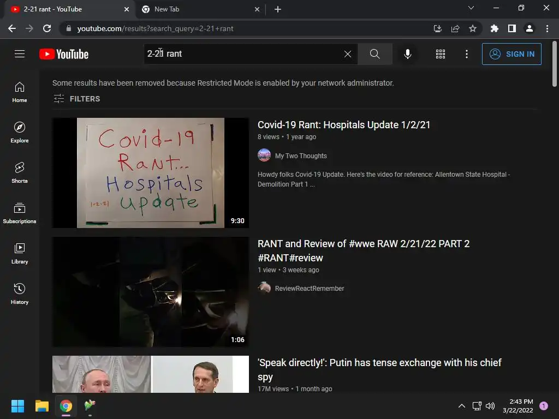Image resolution: width=559 pixels, height=419 pixels.
Task: Click the browser address bar URL
Action: (x=155, y=28)
